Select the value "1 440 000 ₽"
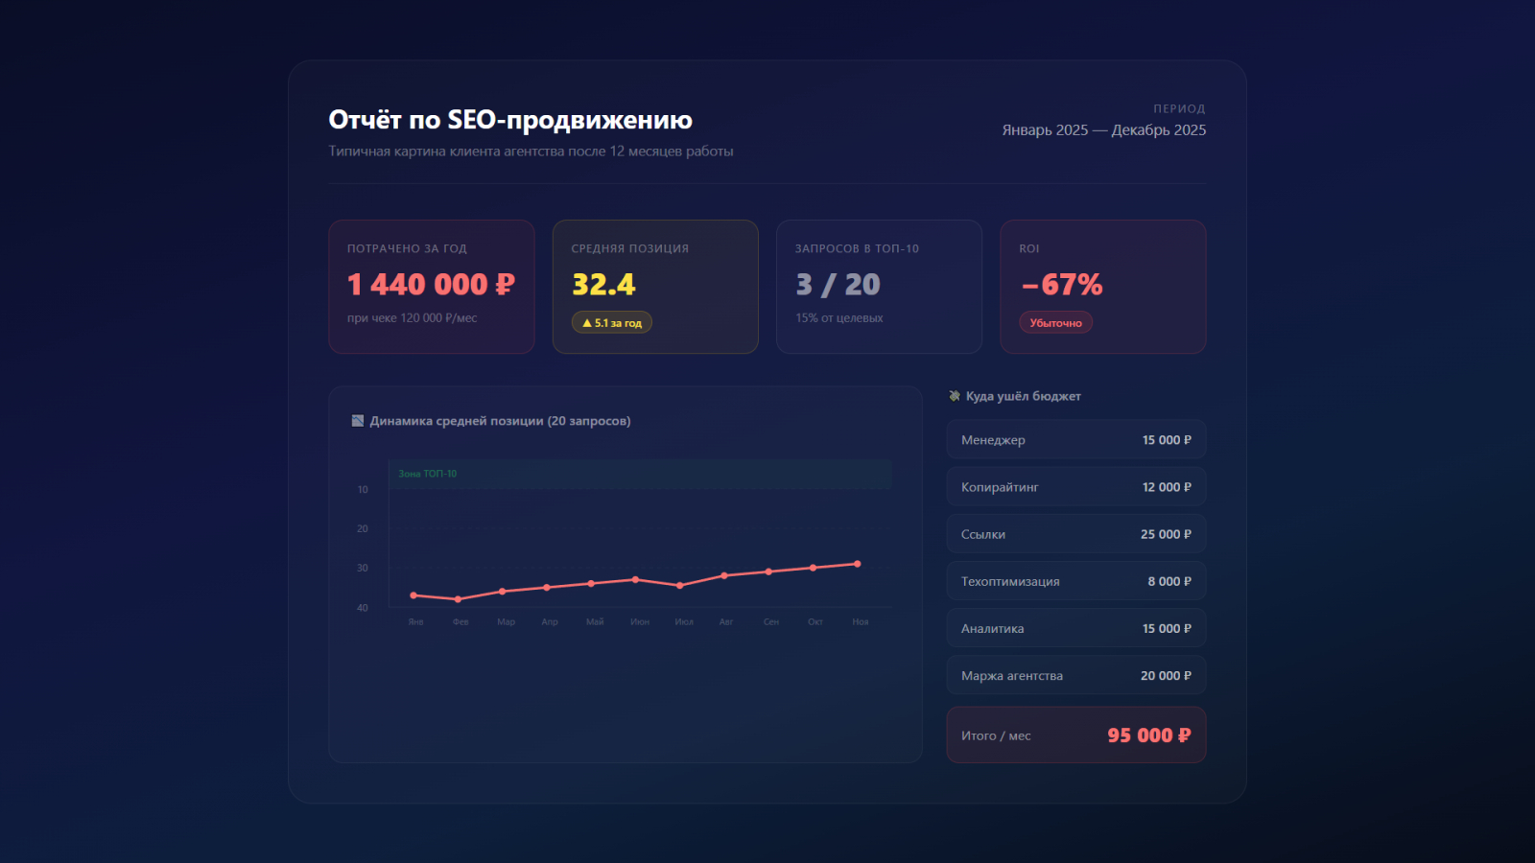1535x863 pixels. 431,285
